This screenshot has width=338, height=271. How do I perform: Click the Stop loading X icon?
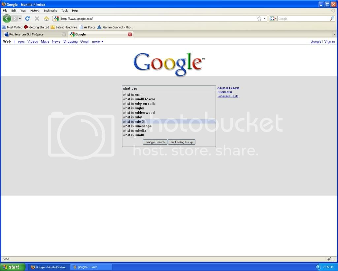click(x=37, y=19)
